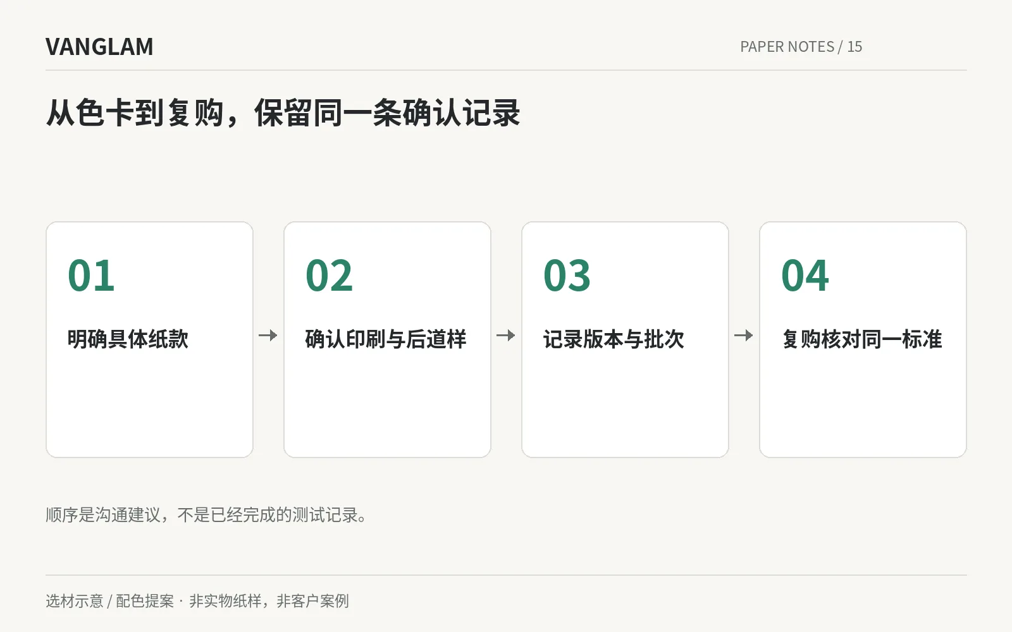
Task: Click the text 复购核对同一标准
Action: coord(861,339)
